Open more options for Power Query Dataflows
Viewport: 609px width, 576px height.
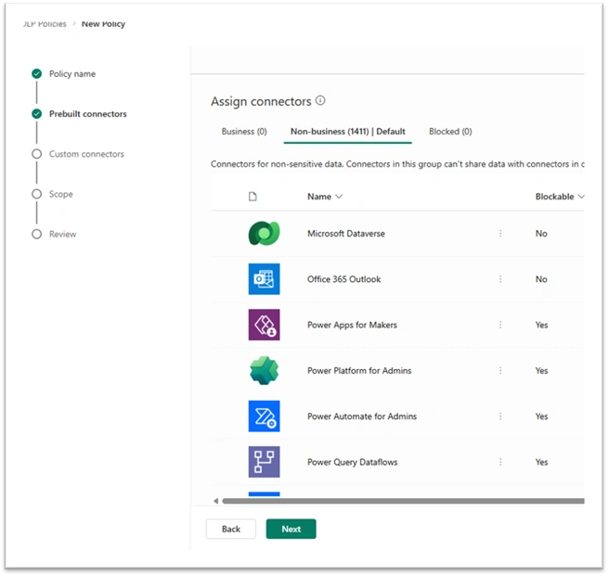point(500,462)
